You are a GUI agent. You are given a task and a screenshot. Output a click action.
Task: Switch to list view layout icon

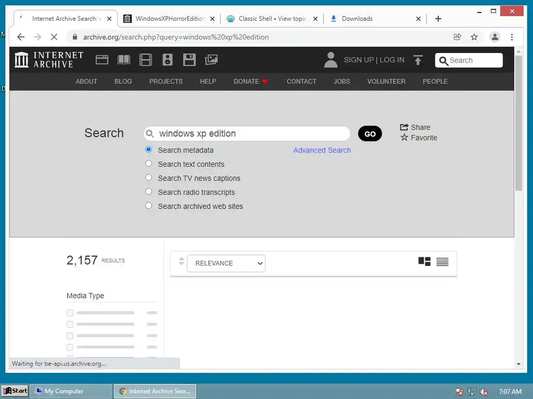[442, 262]
